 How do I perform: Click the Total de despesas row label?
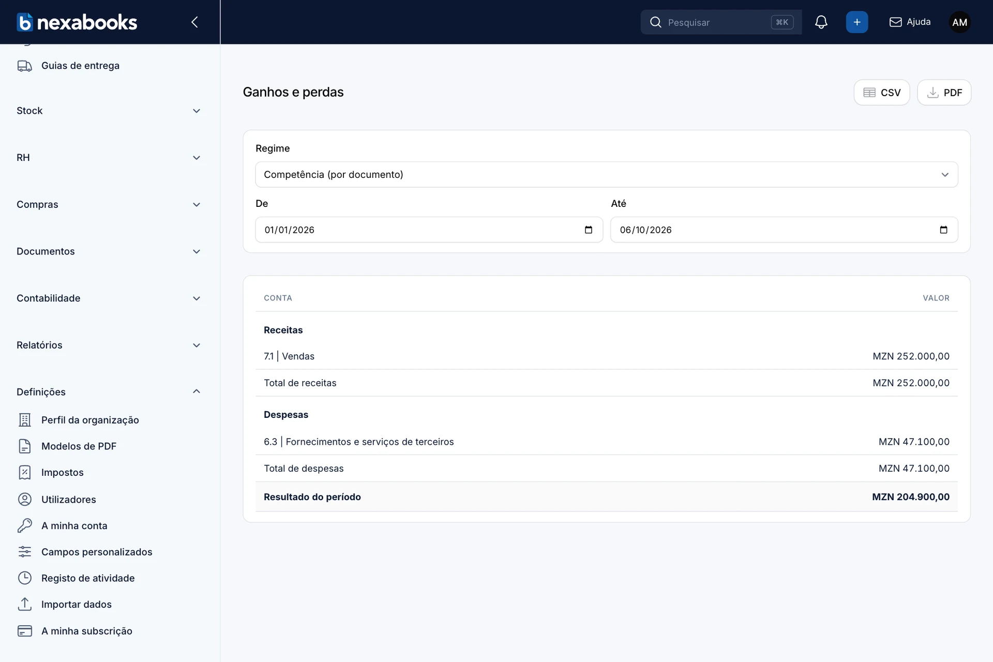tap(304, 469)
